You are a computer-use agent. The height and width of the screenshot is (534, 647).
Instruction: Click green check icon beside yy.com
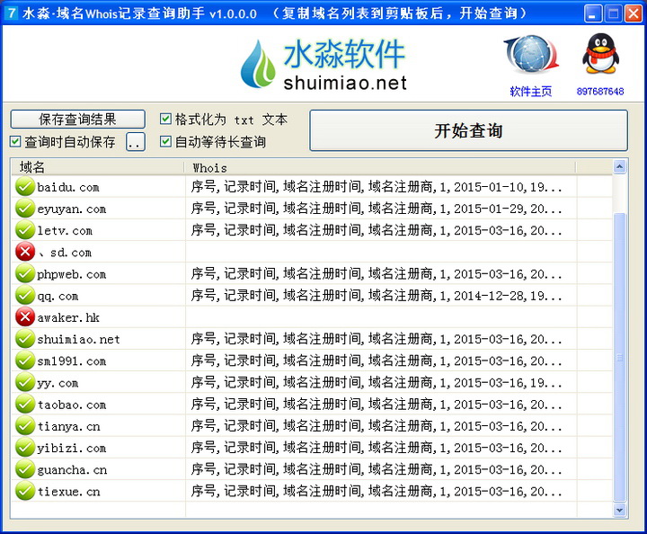(x=25, y=383)
